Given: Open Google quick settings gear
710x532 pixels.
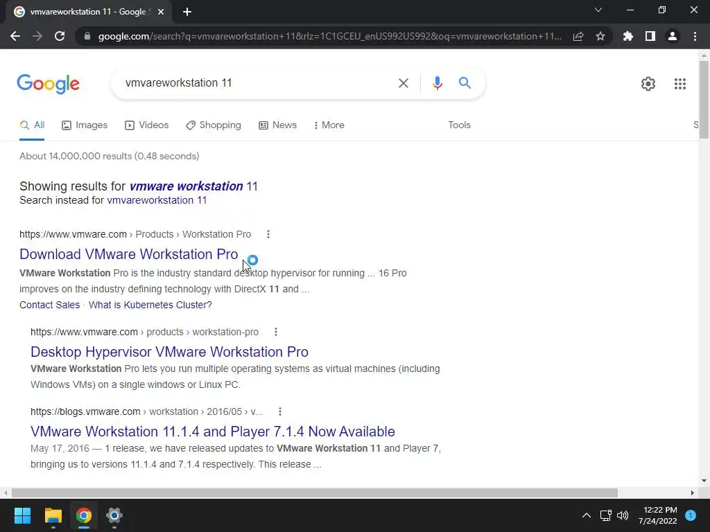Looking at the screenshot, I should click(648, 84).
